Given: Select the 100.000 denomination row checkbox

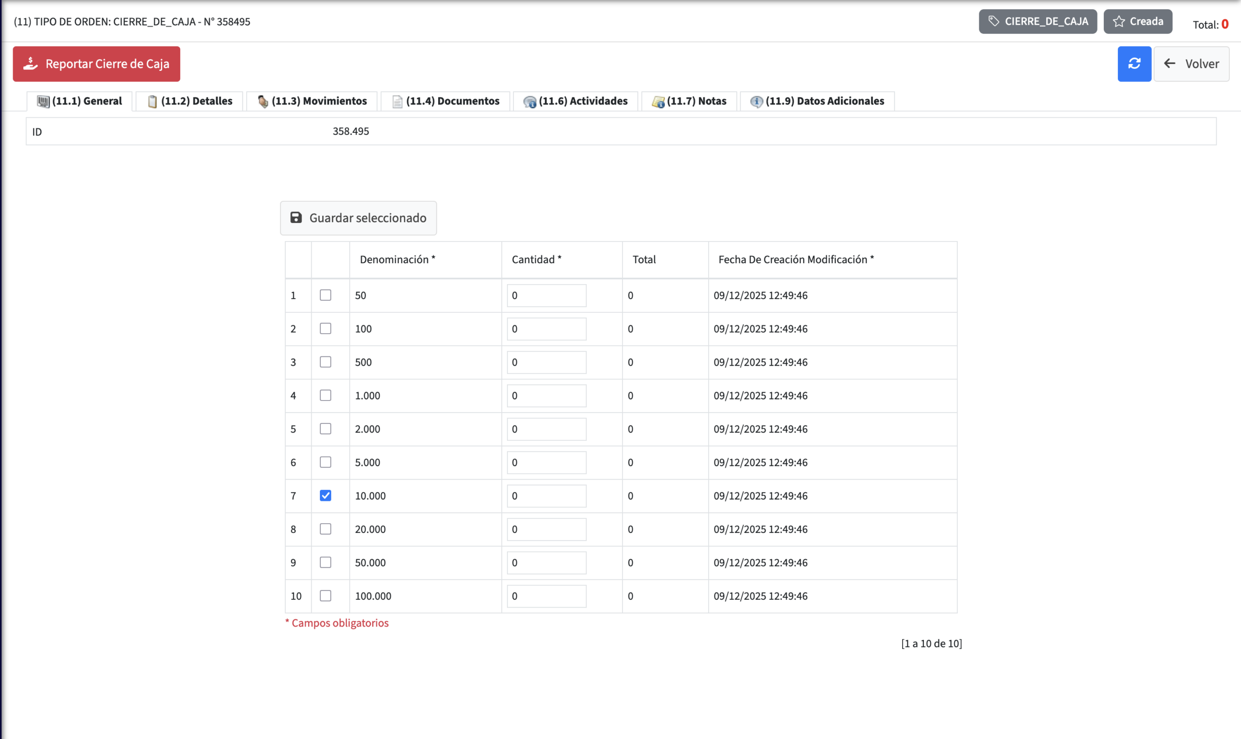Looking at the screenshot, I should [325, 595].
